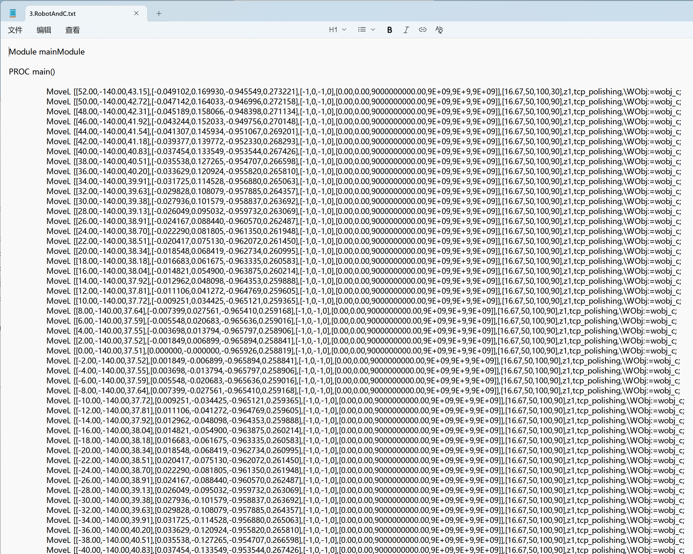Close the 3.RobotAndC.txt tab
693x554 pixels.
pyautogui.click(x=136, y=13)
